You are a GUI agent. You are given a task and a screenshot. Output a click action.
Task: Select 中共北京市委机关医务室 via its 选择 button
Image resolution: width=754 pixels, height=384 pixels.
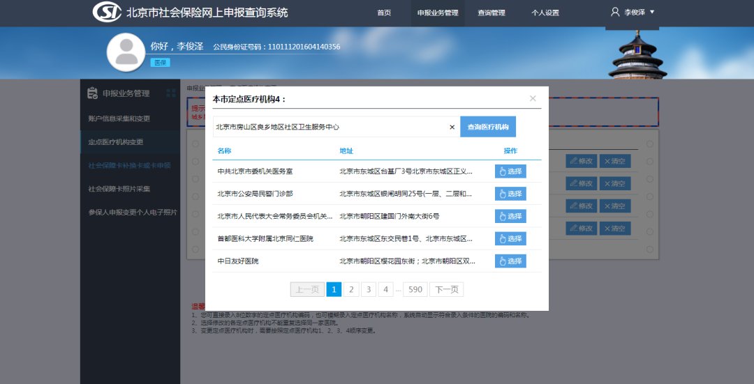point(510,171)
